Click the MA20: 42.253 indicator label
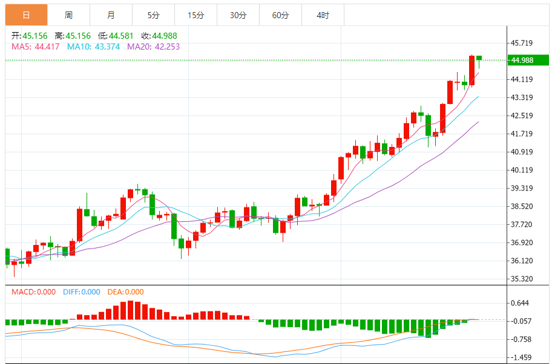Viewport: 552px width, 364px height. [154, 47]
